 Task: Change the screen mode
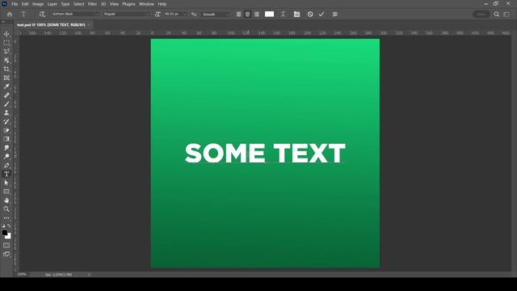click(x=6, y=254)
